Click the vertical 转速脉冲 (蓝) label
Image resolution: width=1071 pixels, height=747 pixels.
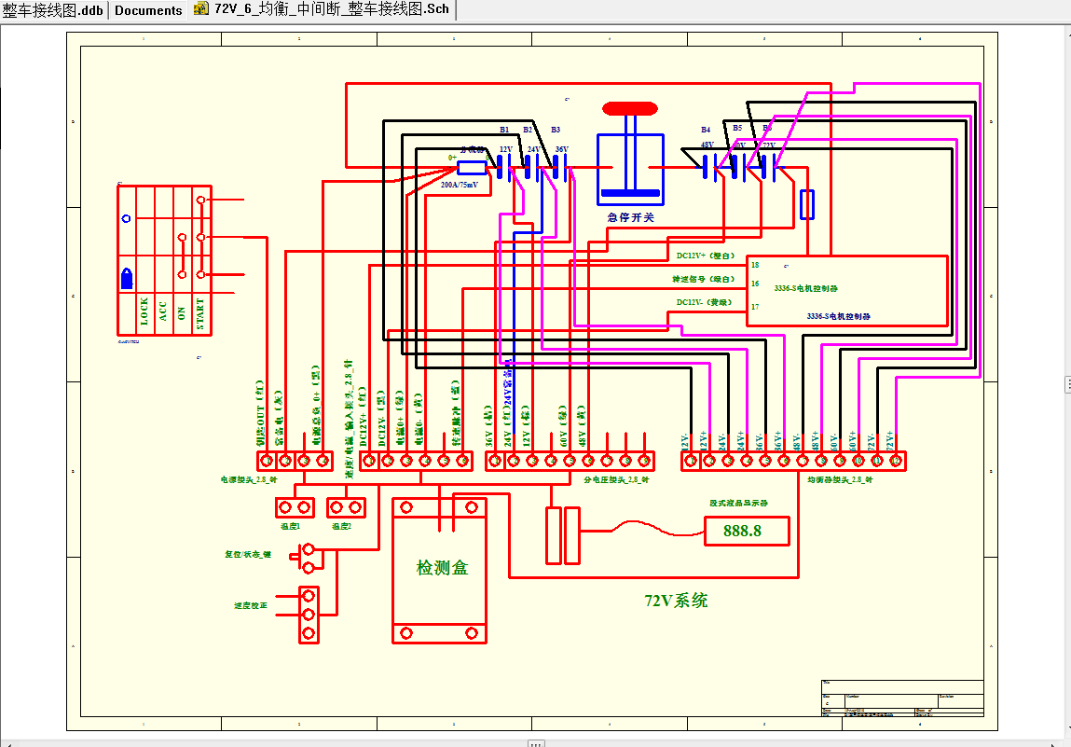pos(455,413)
